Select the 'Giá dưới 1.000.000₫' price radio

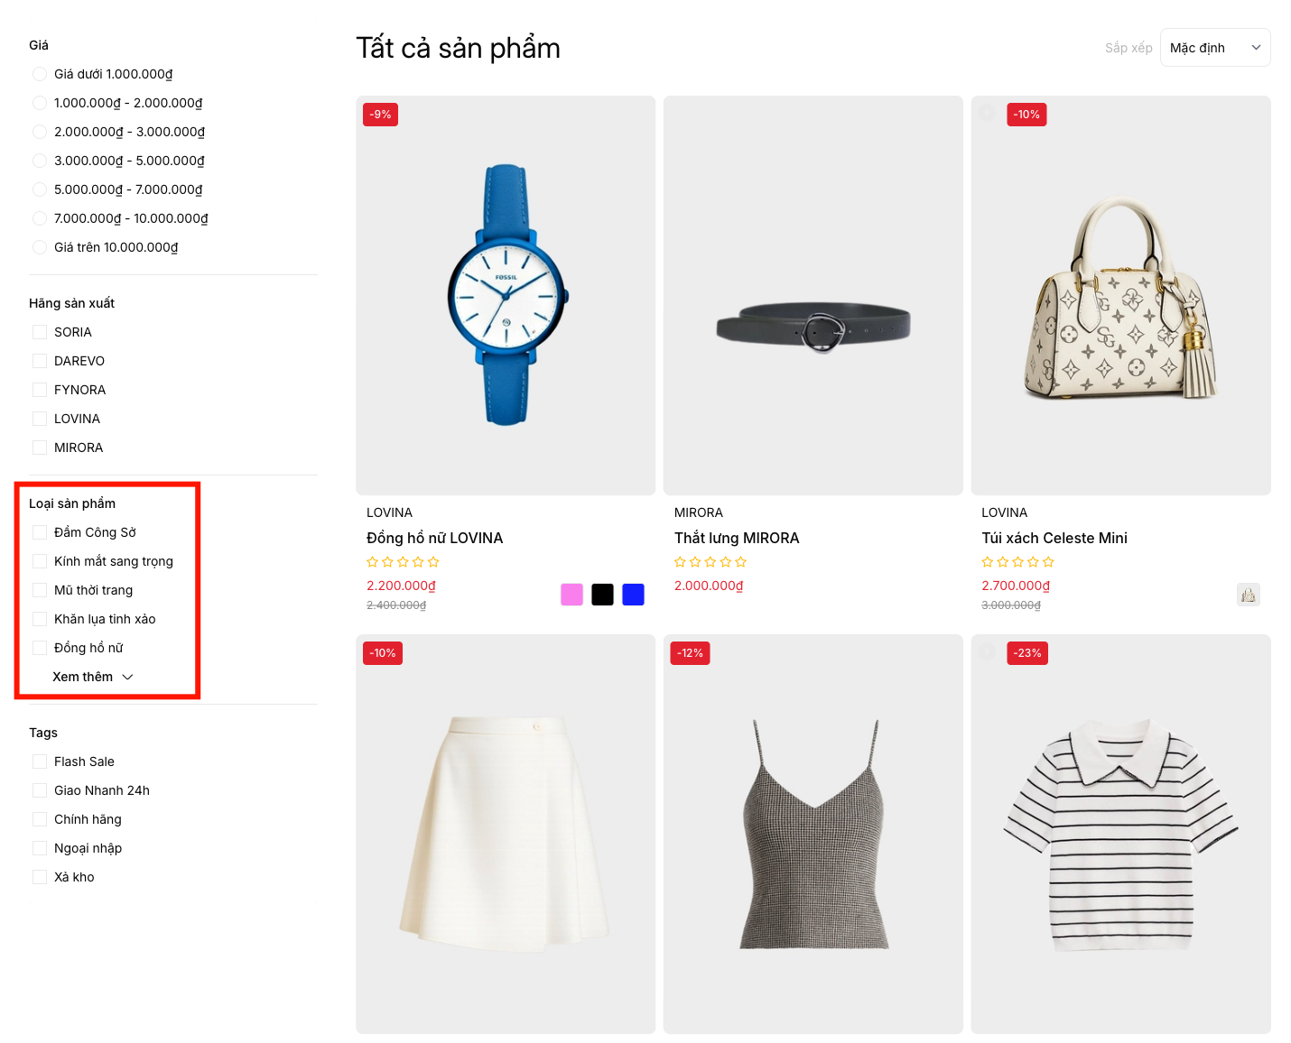point(40,74)
